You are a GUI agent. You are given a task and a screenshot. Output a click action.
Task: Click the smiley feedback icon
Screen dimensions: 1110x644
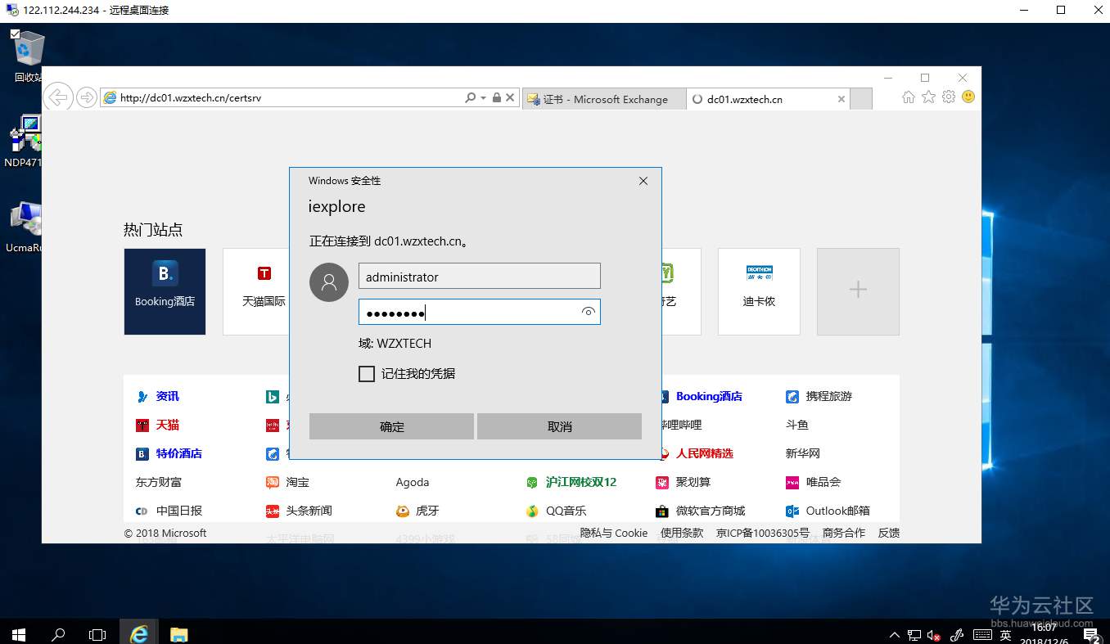968,97
